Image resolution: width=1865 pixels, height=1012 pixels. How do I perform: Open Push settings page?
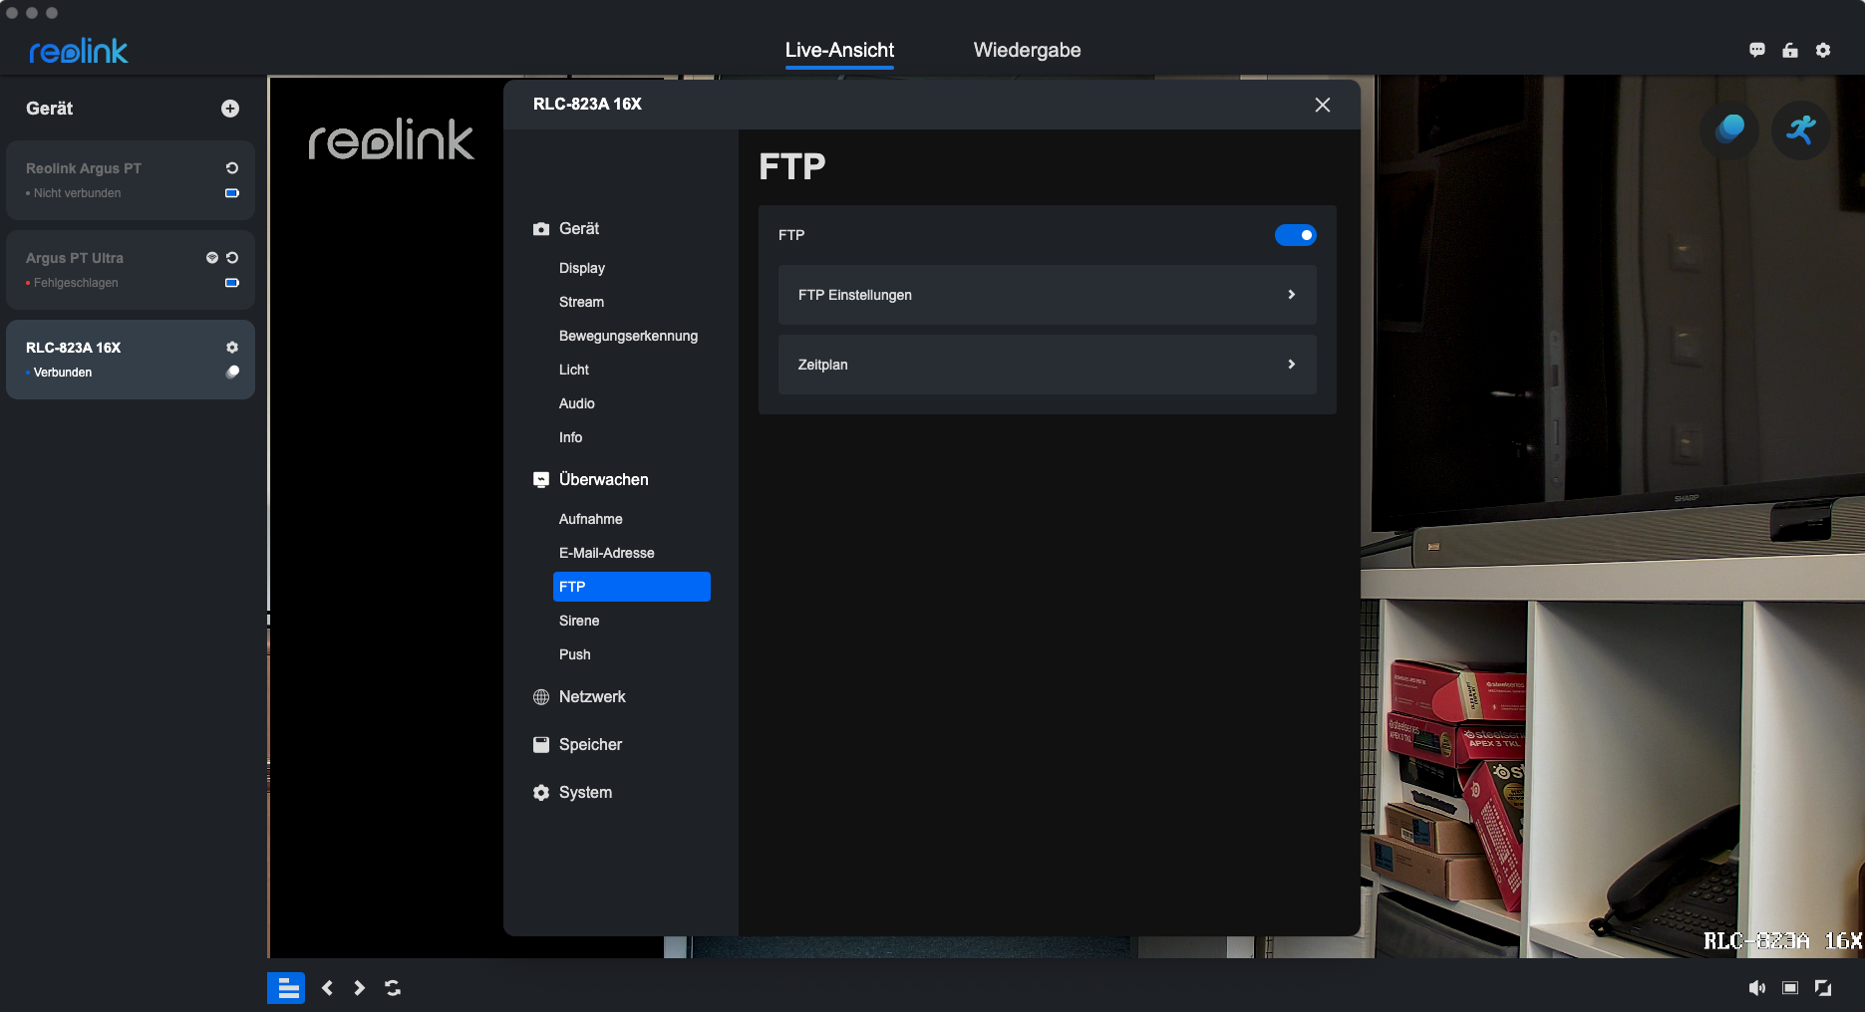[575, 654]
